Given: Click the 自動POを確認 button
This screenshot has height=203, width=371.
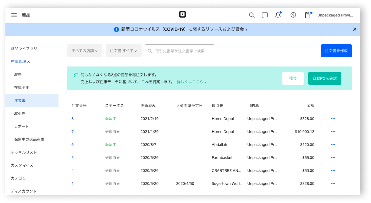Looking at the screenshot, I should coord(325,78).
